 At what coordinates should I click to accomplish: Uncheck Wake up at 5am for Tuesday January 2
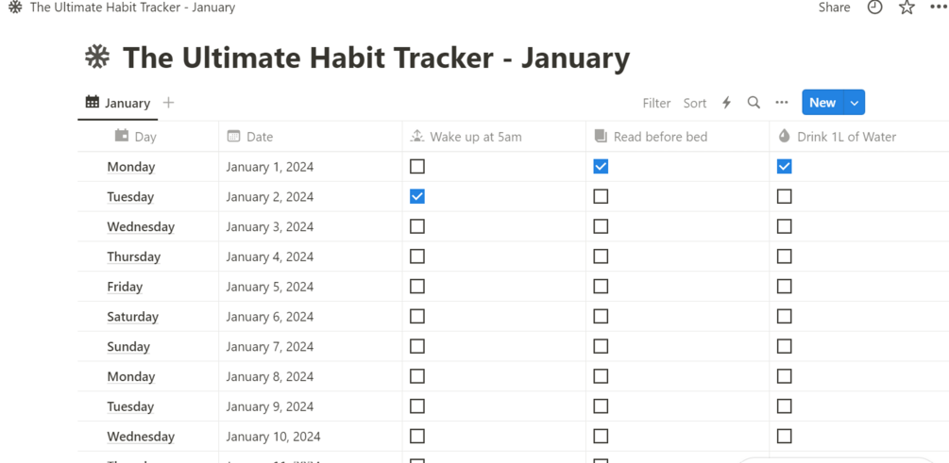click(x=417, y=197)
